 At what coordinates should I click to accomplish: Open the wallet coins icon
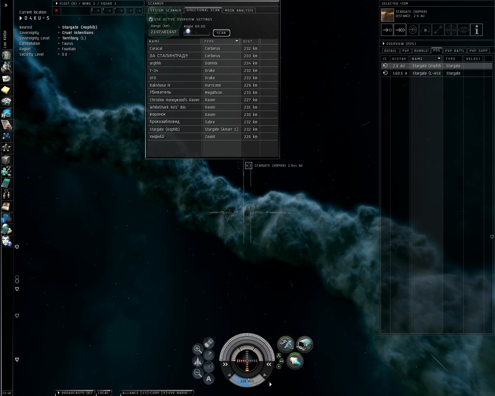point(7,171)
